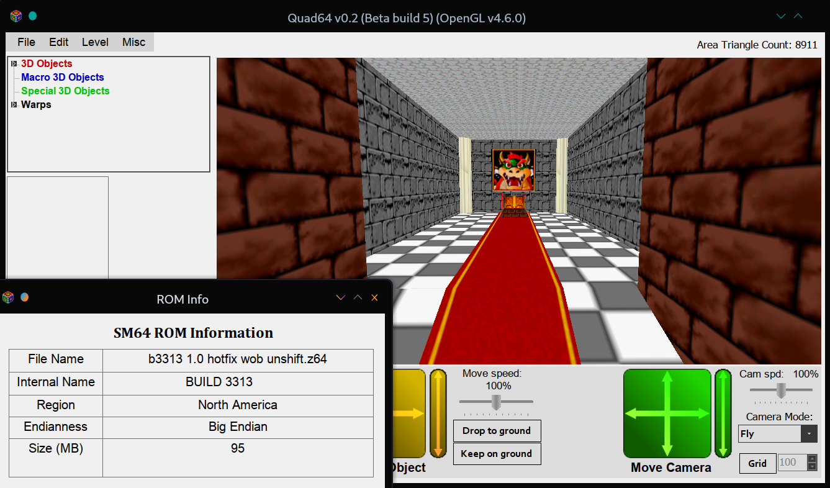Click the green vertical camera arrow bar

[x=723, y=413]
